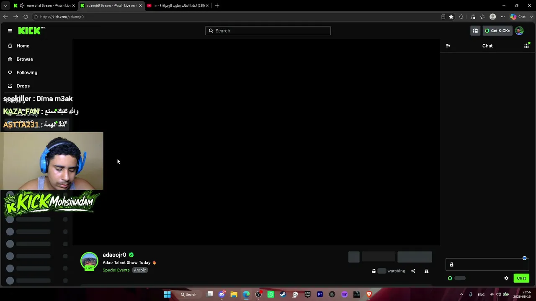This screenshot has height=301, width=536.
Task: Click the KICKs balance icon below chat input
Action: tap(450, 278)
